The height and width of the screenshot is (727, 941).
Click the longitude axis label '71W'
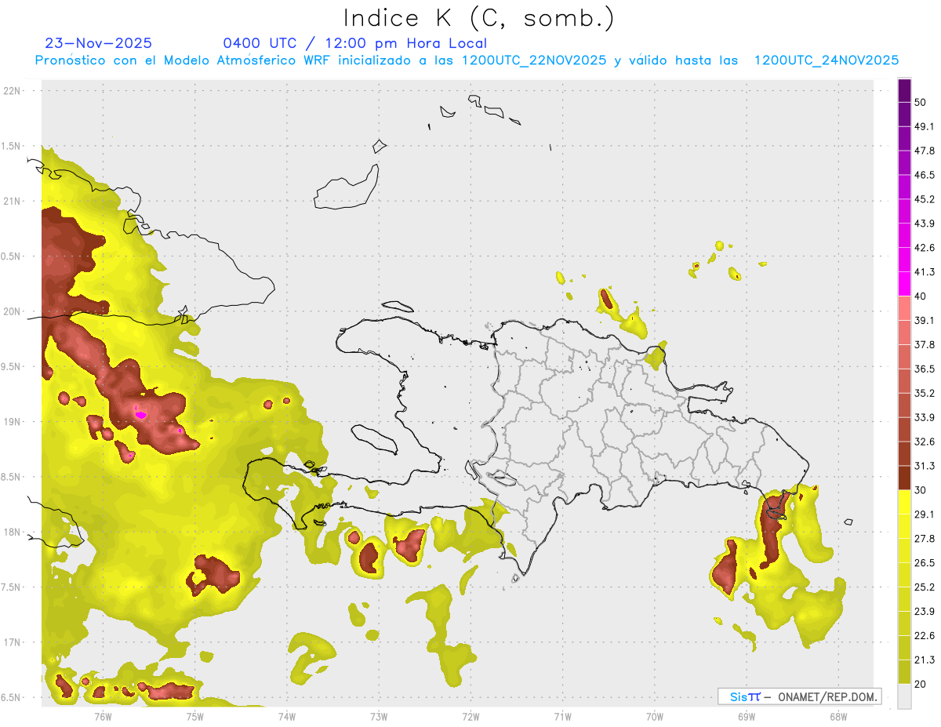562,716
